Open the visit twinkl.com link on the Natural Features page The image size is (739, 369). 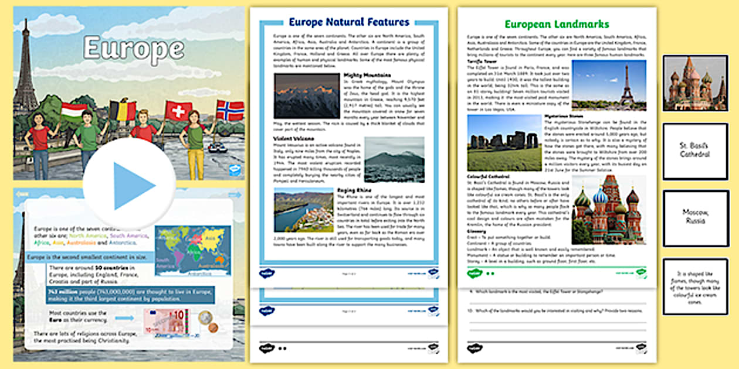coord(418,272)
